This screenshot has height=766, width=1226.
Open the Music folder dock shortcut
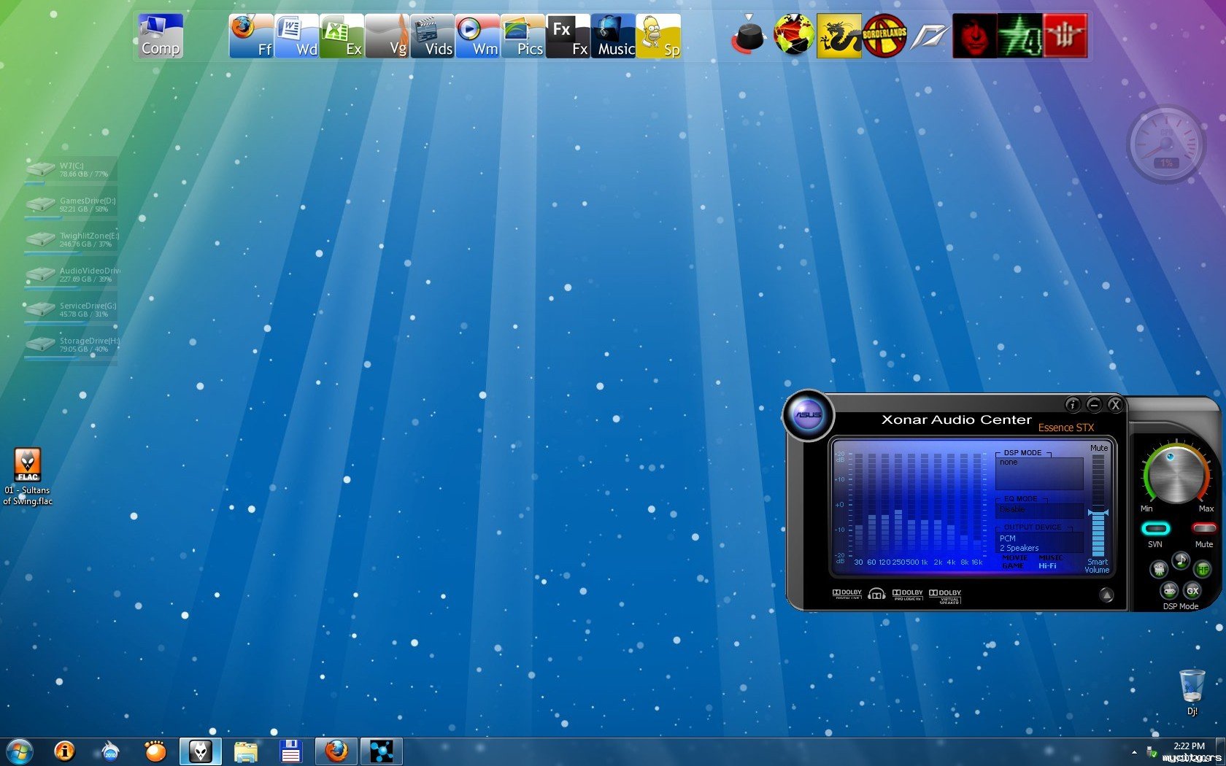(612, 36)
